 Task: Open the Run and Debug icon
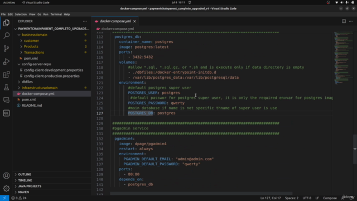coord(6,61)
